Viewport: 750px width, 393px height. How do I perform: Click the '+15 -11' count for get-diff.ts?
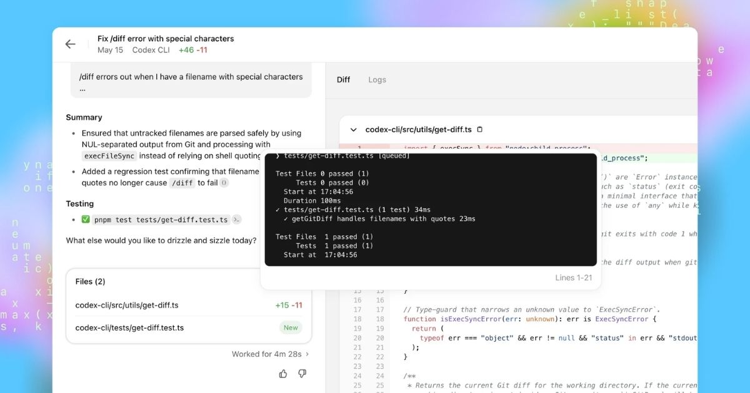tap(289, 305)
